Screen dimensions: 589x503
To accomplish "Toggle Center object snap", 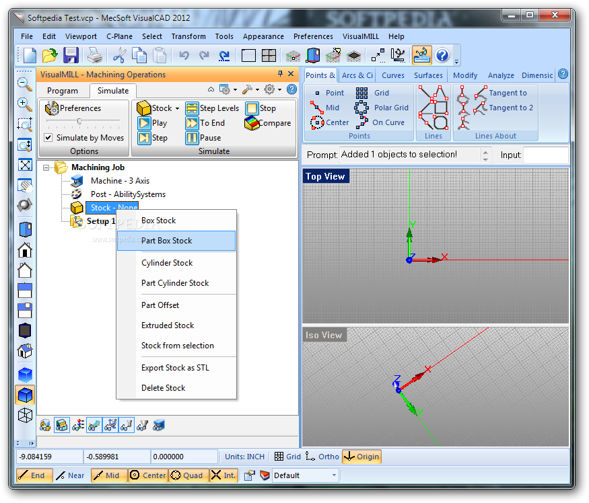I will pyautogui.click(x=147, y=475).
